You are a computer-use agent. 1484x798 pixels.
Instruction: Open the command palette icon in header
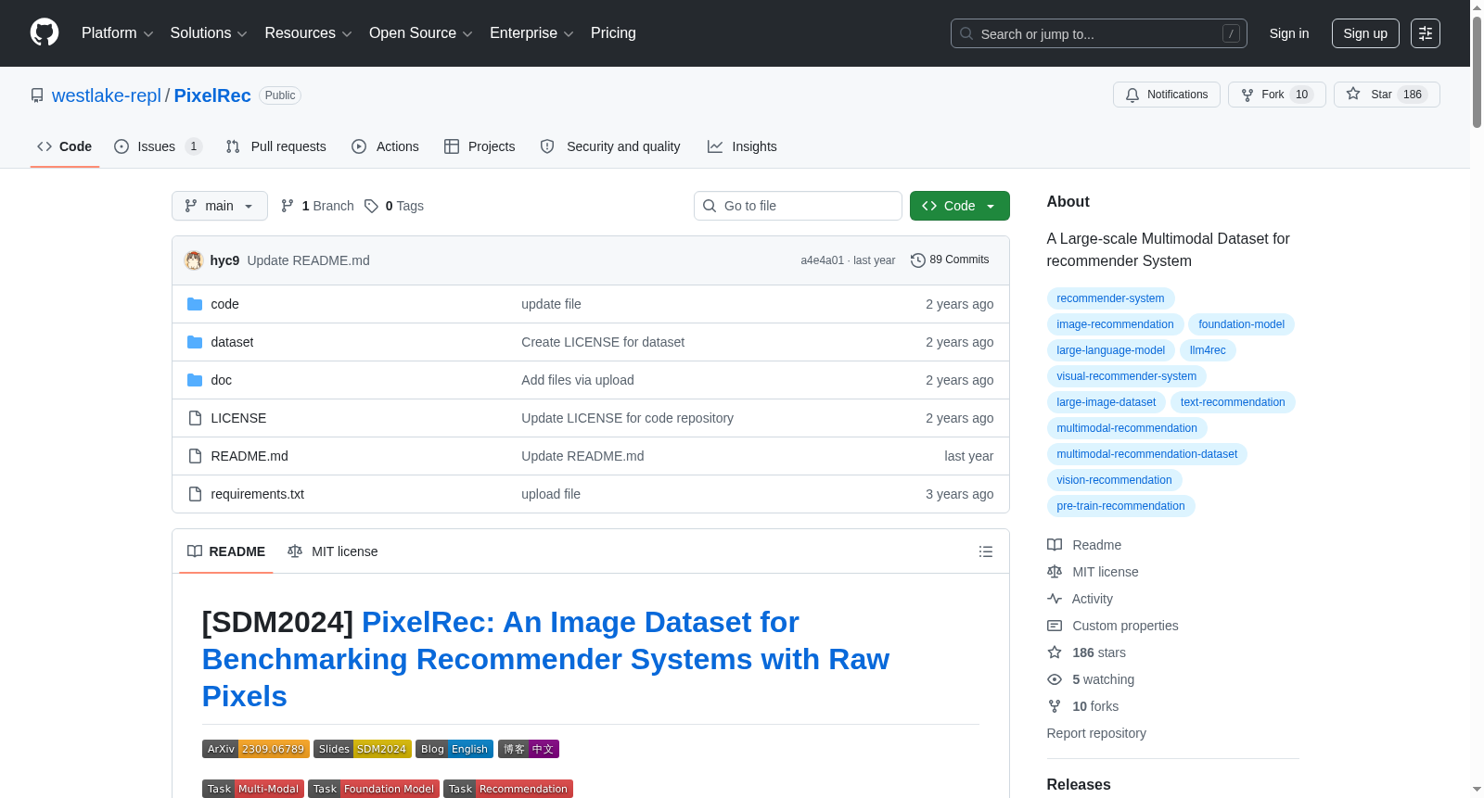point(1426,33)
